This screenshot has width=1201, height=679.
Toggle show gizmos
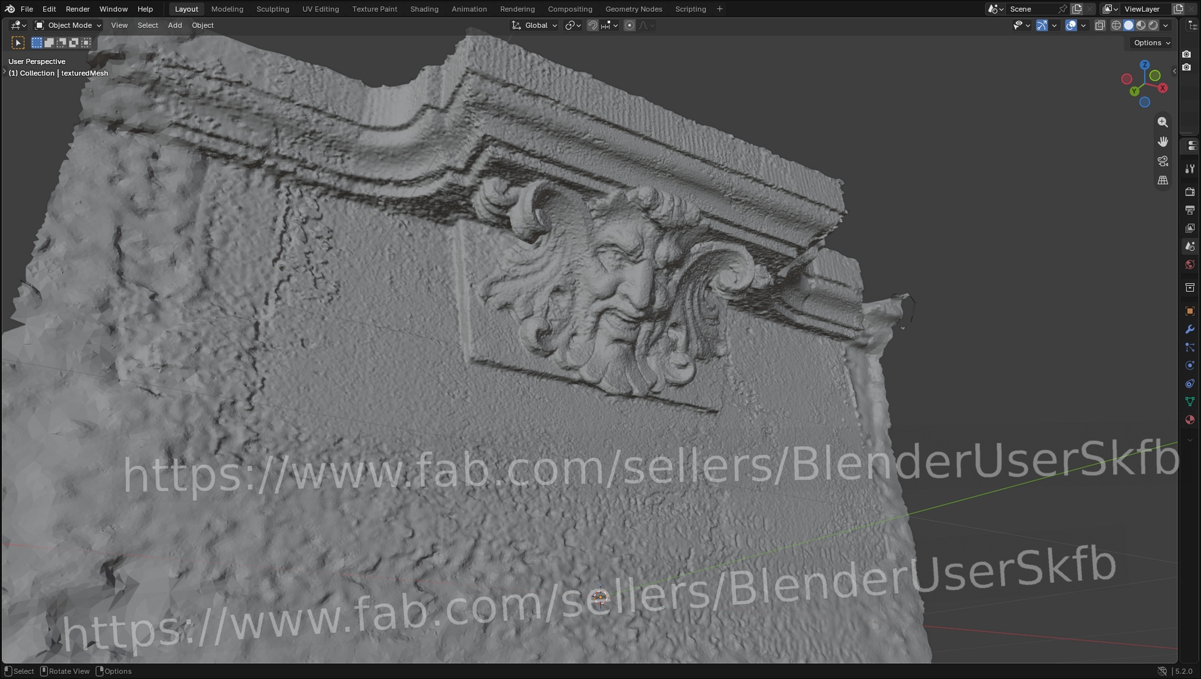pos(1041,25)
